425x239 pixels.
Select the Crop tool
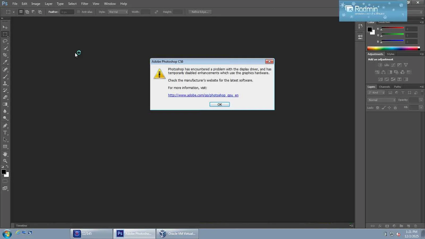(5, 55)
